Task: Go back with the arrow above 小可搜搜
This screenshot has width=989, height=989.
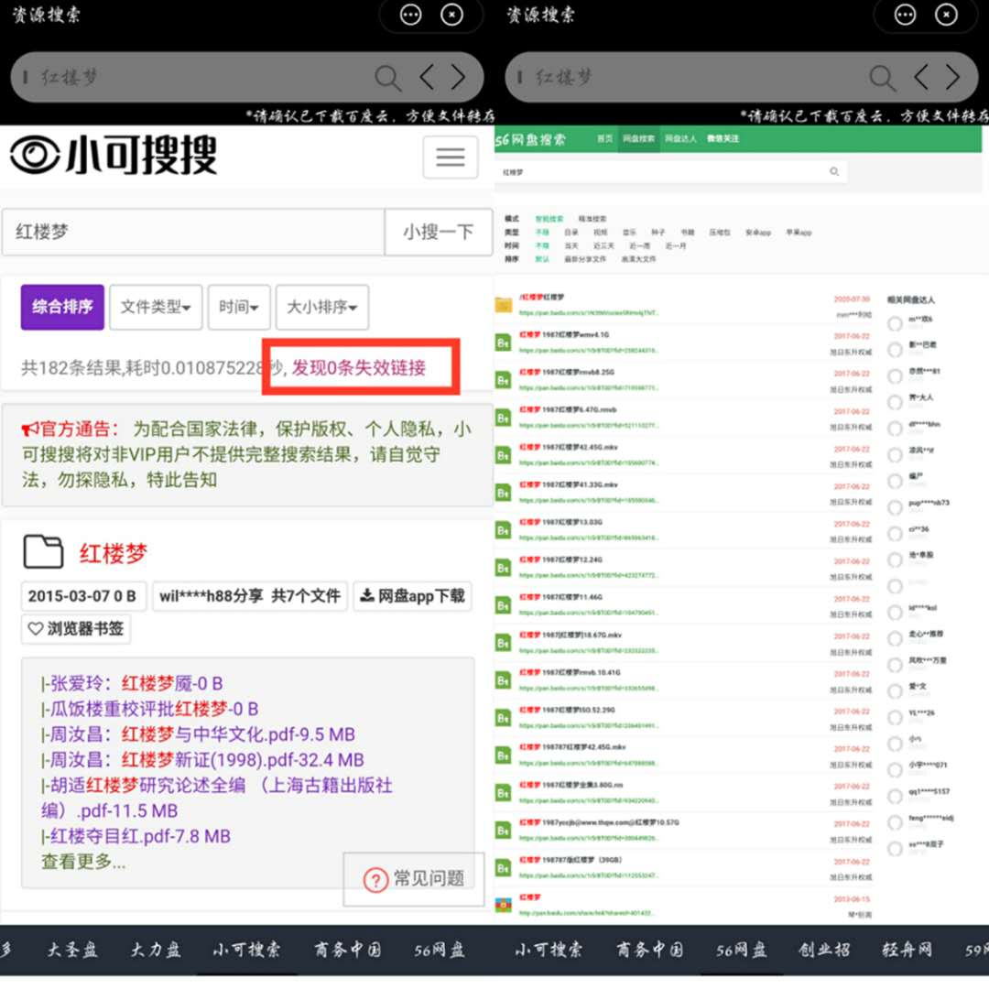Action: (x=427, y=77)
